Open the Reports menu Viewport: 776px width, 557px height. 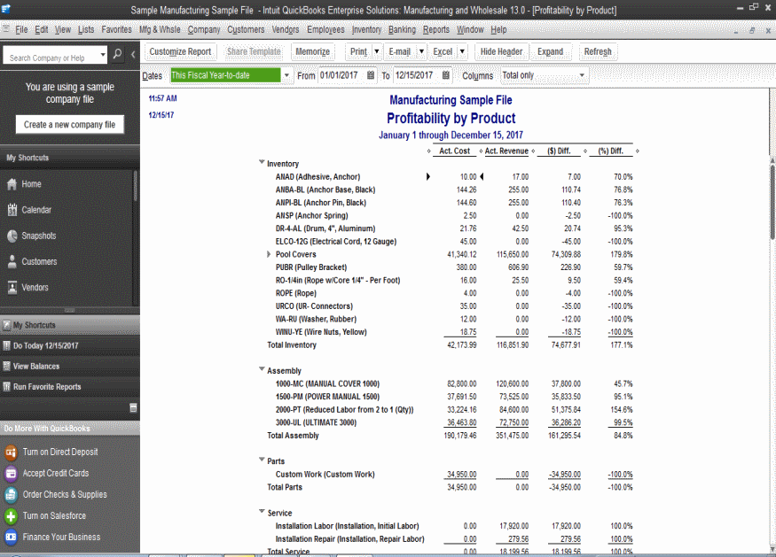tap(436, 29)
